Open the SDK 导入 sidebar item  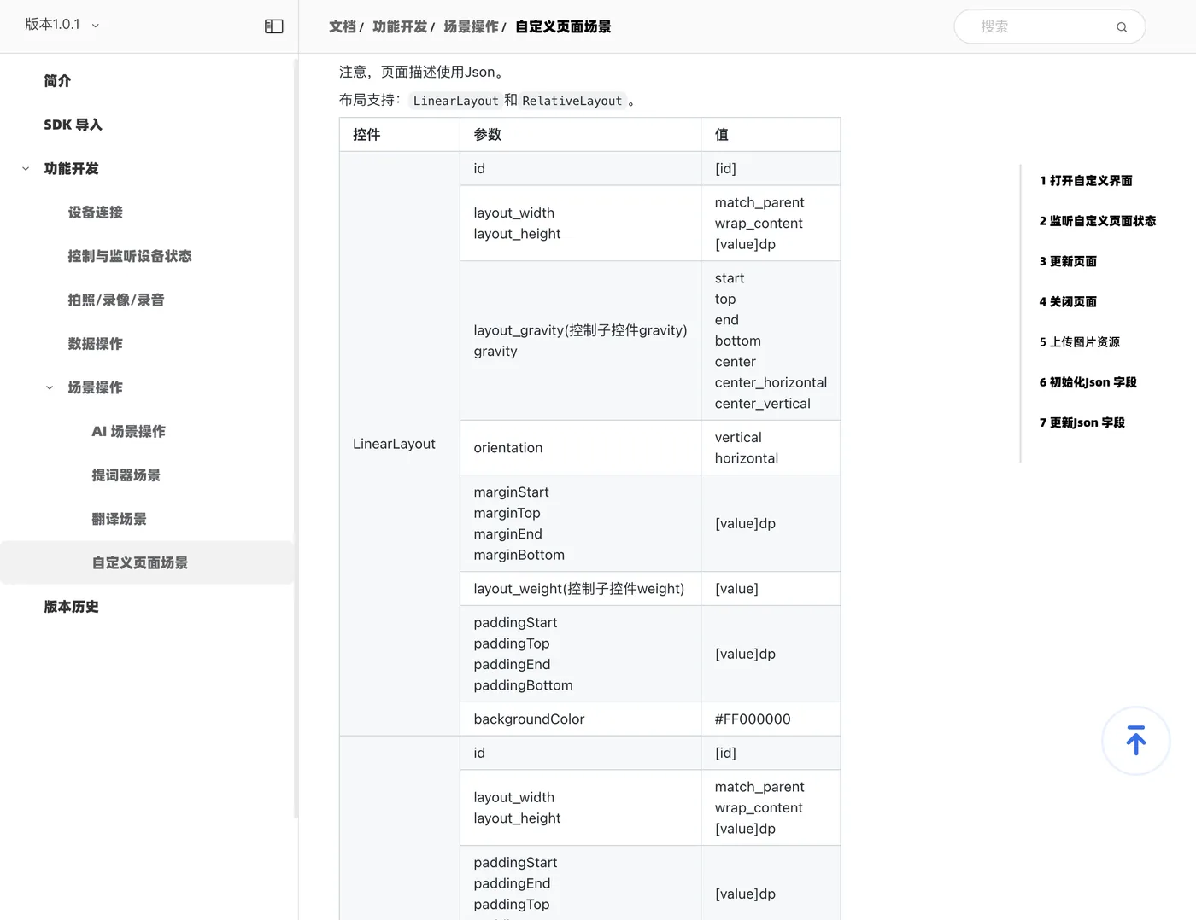pos(73,125)
